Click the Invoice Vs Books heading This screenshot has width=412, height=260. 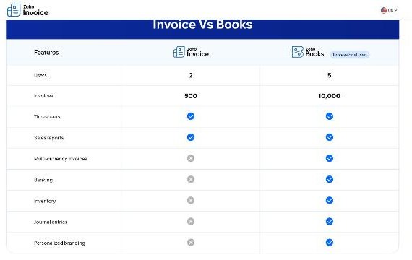click(202, 25)
